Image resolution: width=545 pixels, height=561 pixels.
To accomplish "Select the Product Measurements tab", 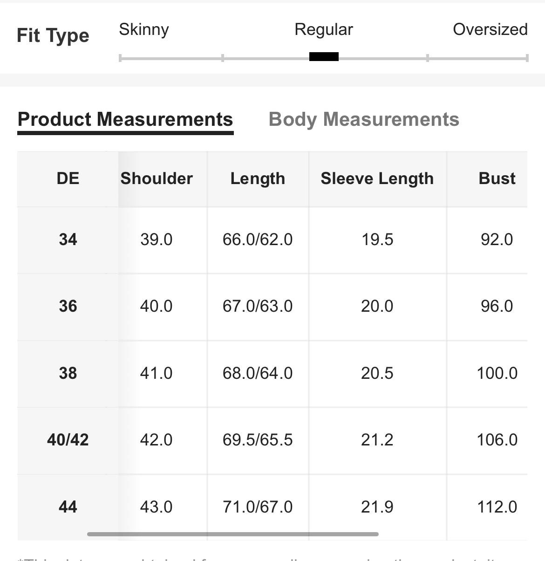I will pos(125,120).
